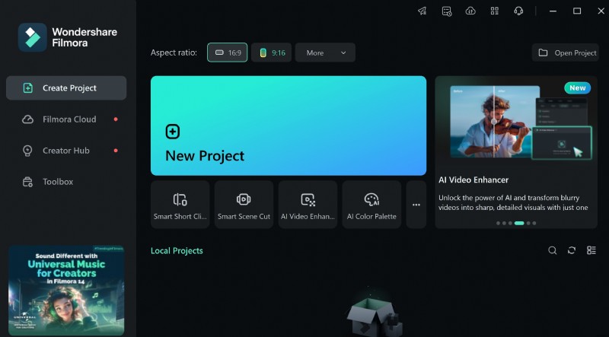
Task: Minimize the Filmora window
Action: (x=553, y=11)
